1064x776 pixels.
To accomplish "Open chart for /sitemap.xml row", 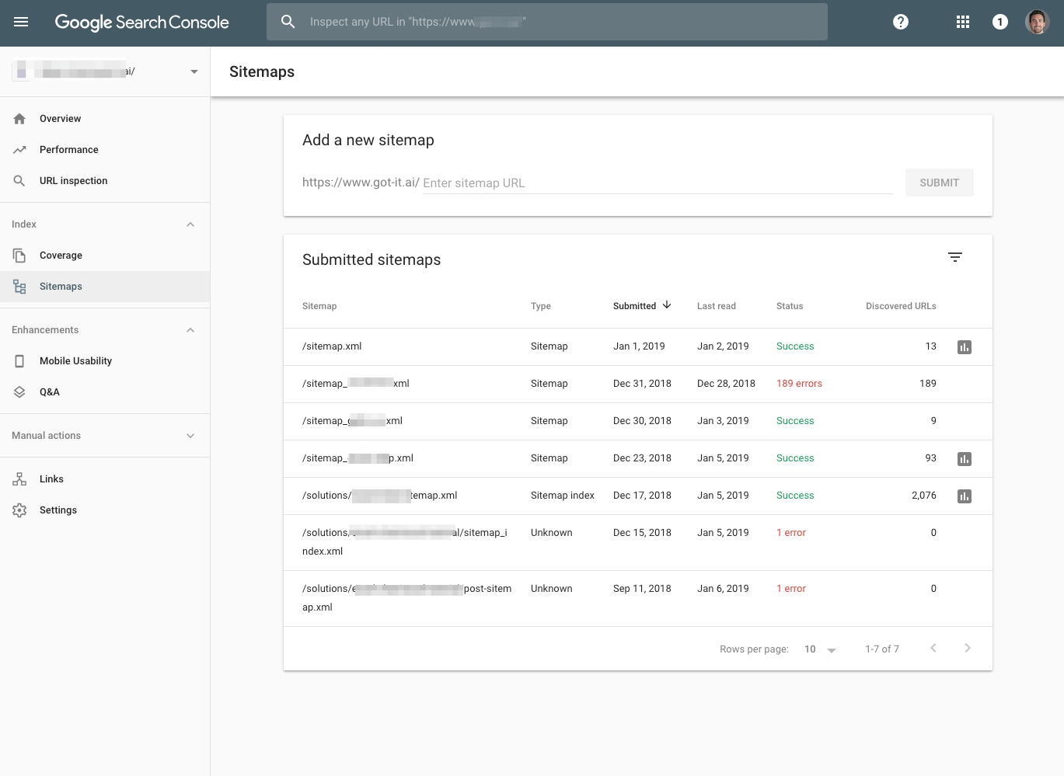I will click(x=965, y=347).
